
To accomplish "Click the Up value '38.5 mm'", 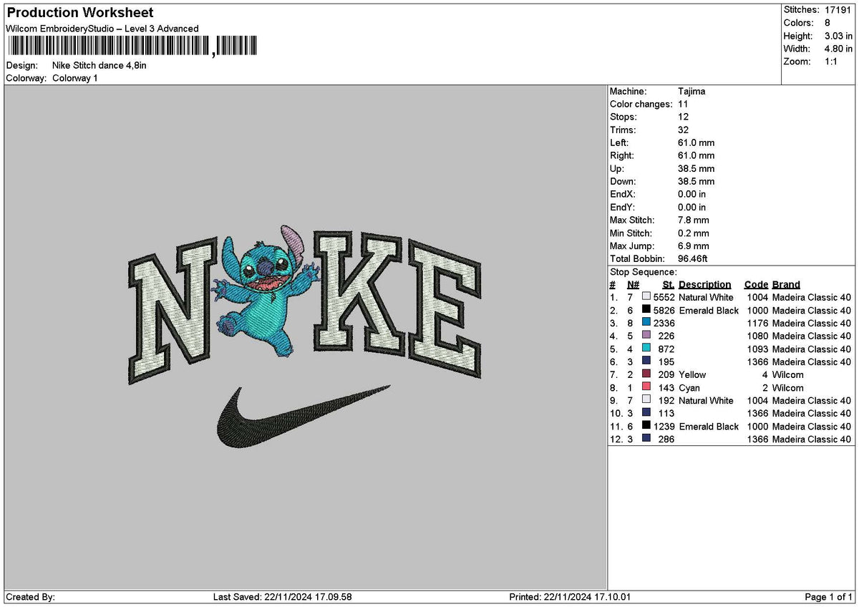I will pyautogui.click(x=696, y=169).
